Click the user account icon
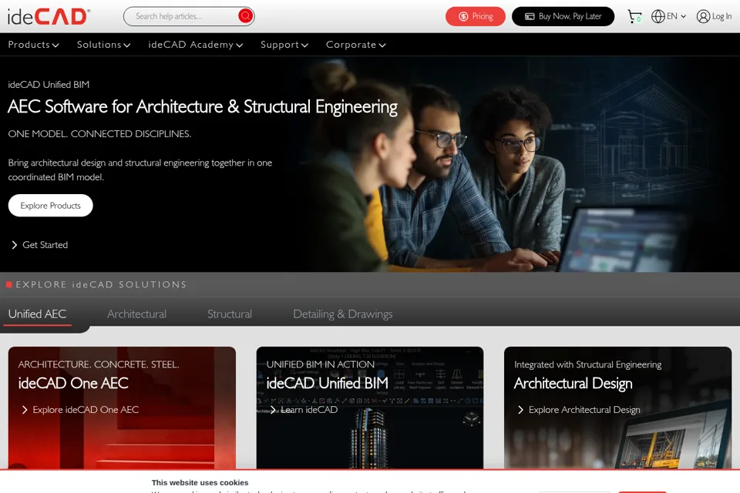The width and height of the screenshot is (740, 493). (703, 16)
